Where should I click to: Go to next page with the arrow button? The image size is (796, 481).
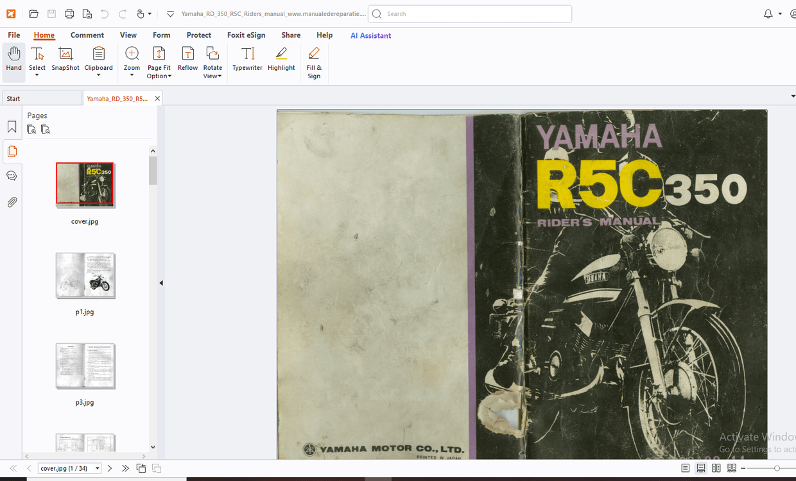click(x=109, y=468)
